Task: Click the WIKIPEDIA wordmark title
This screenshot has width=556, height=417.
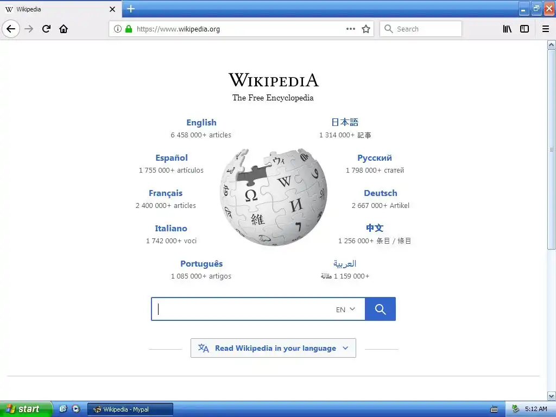Action: tap(274, 80)
